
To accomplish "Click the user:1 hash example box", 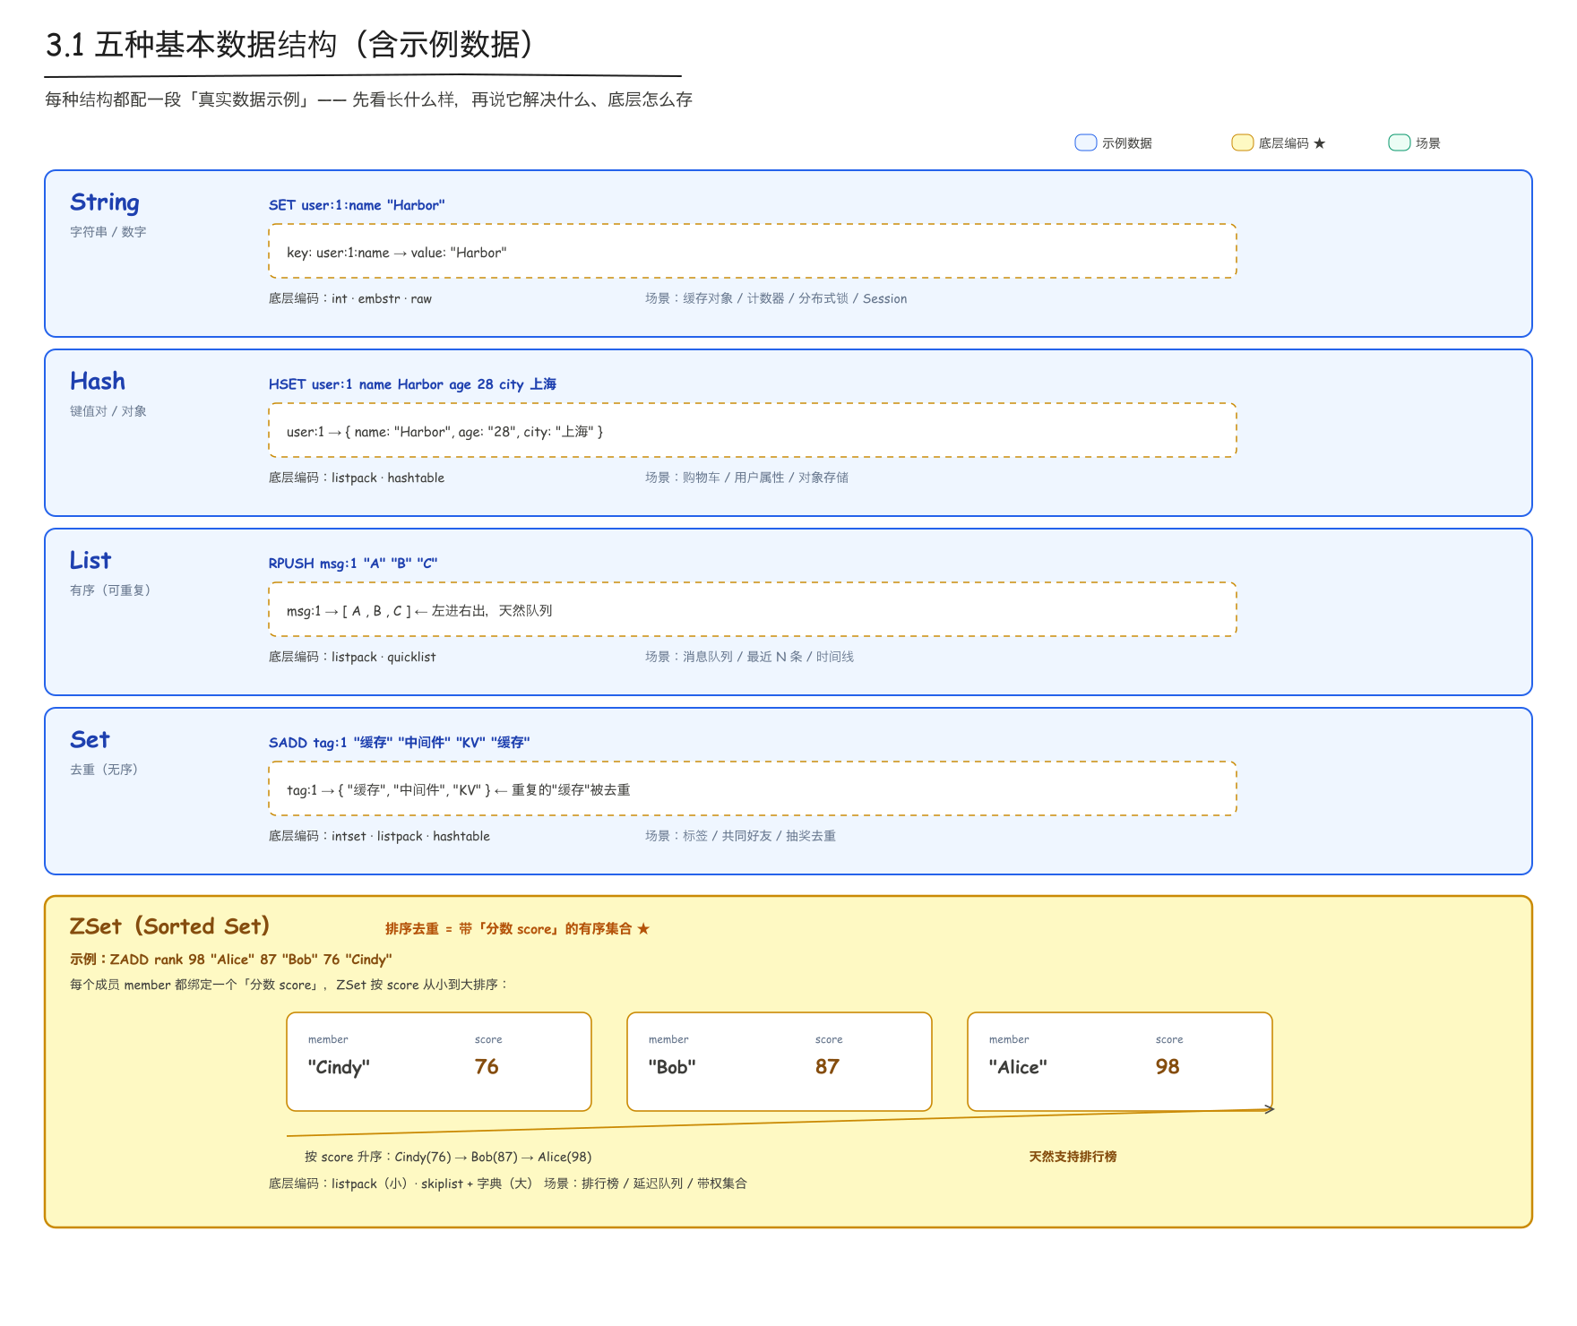I will pyautogui.click(x=753, y=430).
